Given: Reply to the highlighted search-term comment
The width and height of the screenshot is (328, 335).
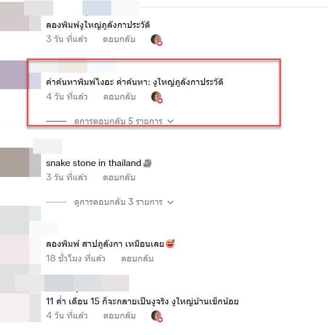Looking at the screenshot, I should (x=120, y=97).
